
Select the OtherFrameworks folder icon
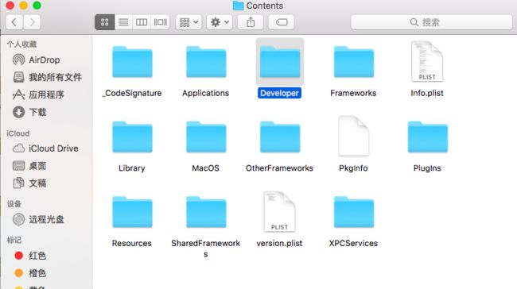(x=280, y=137)
